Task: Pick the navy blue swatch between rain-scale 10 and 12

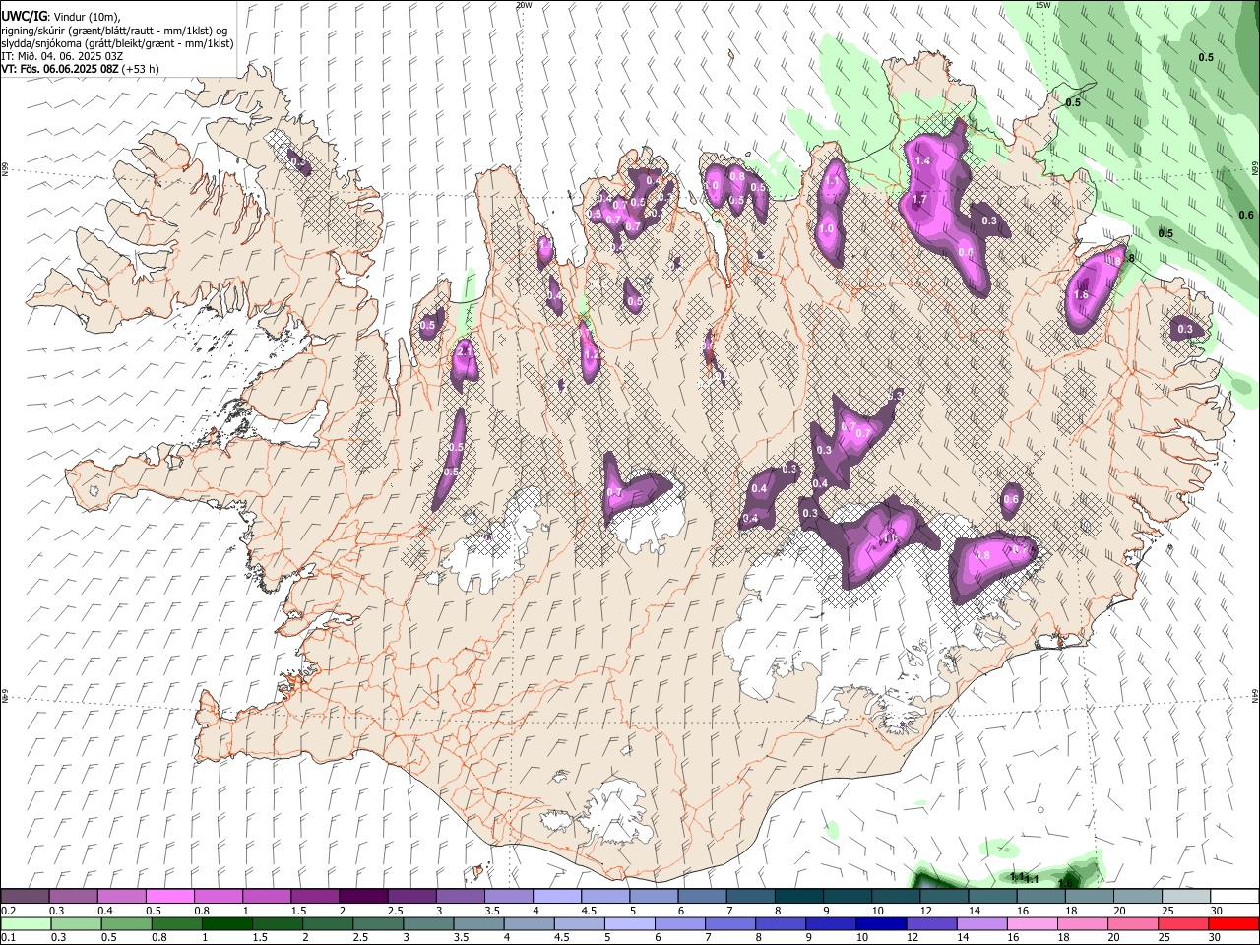Action: coord(880,923)
